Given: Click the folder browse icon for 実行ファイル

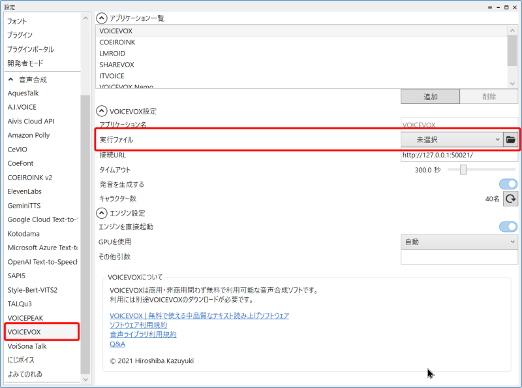Looking at the screenshot, I should (x=511, y=140).
